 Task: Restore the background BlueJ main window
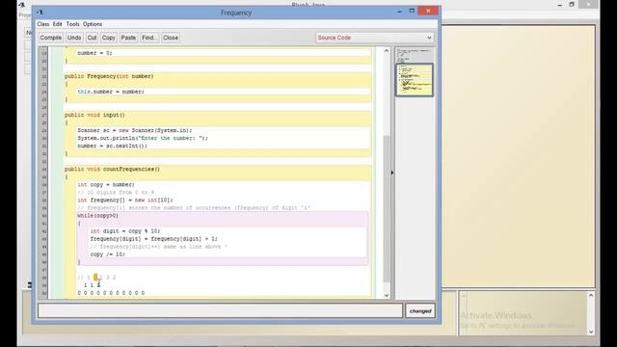pyautogui.click(x=572, y=4)
